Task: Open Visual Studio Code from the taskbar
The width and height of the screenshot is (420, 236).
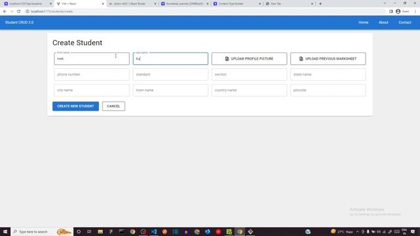Action: click(x=154, y=231)
